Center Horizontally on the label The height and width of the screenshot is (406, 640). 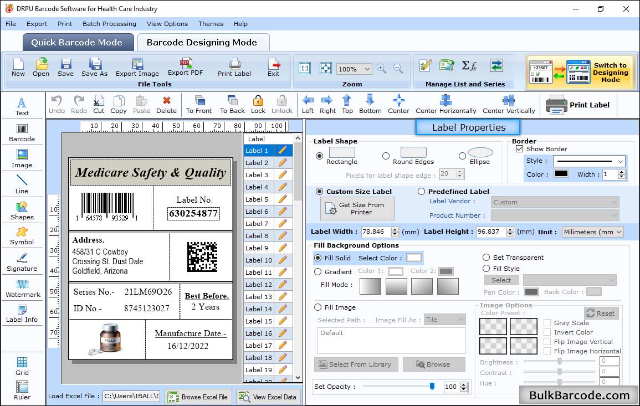(446, 105)
